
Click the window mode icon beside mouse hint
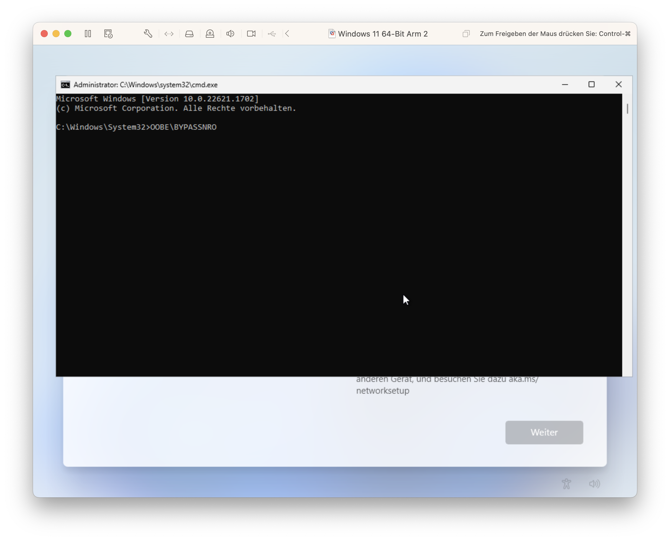point(466,34)
